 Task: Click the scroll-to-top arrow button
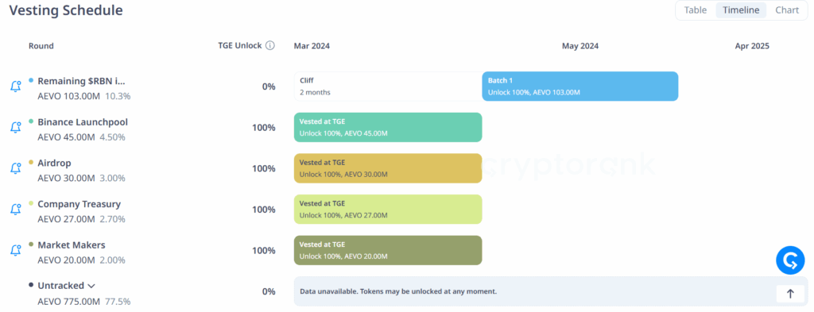(790, 294)
